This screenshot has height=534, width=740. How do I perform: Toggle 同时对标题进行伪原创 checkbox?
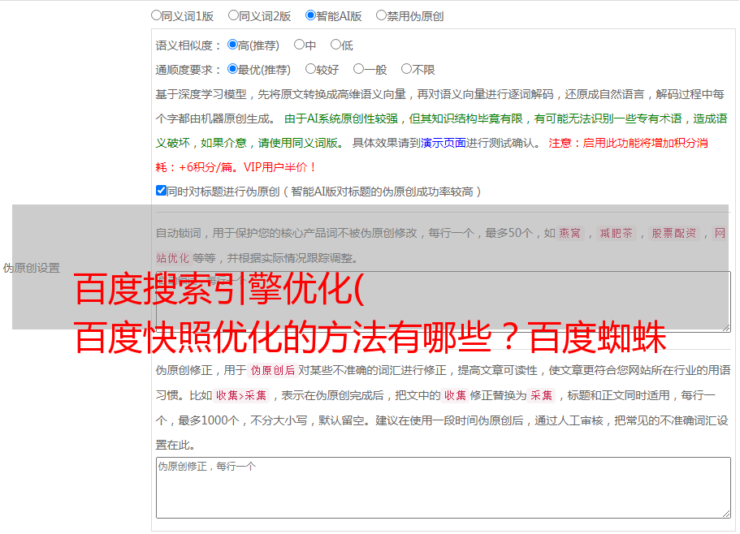pyautogui.click(x=161, y=191)
